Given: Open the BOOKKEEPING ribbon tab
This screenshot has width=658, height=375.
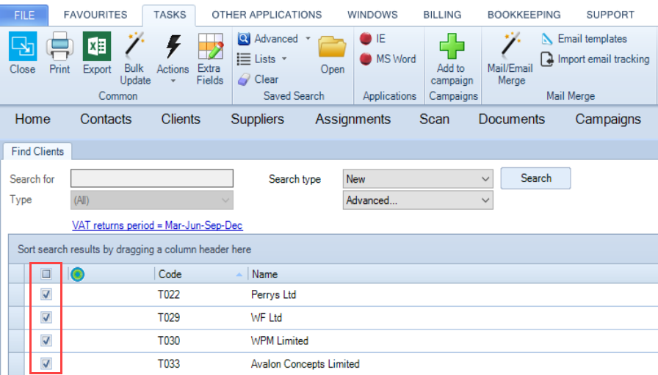Looking at the screenshot, I should pos(524,15).
